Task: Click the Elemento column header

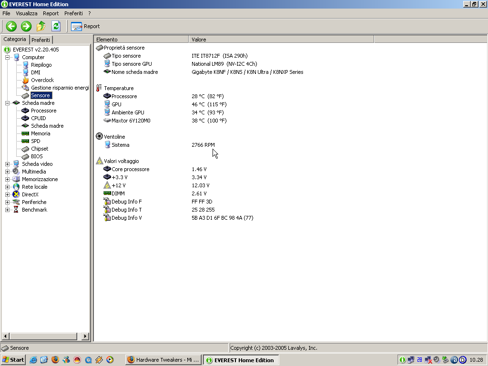Action: (x=141, y=39)
